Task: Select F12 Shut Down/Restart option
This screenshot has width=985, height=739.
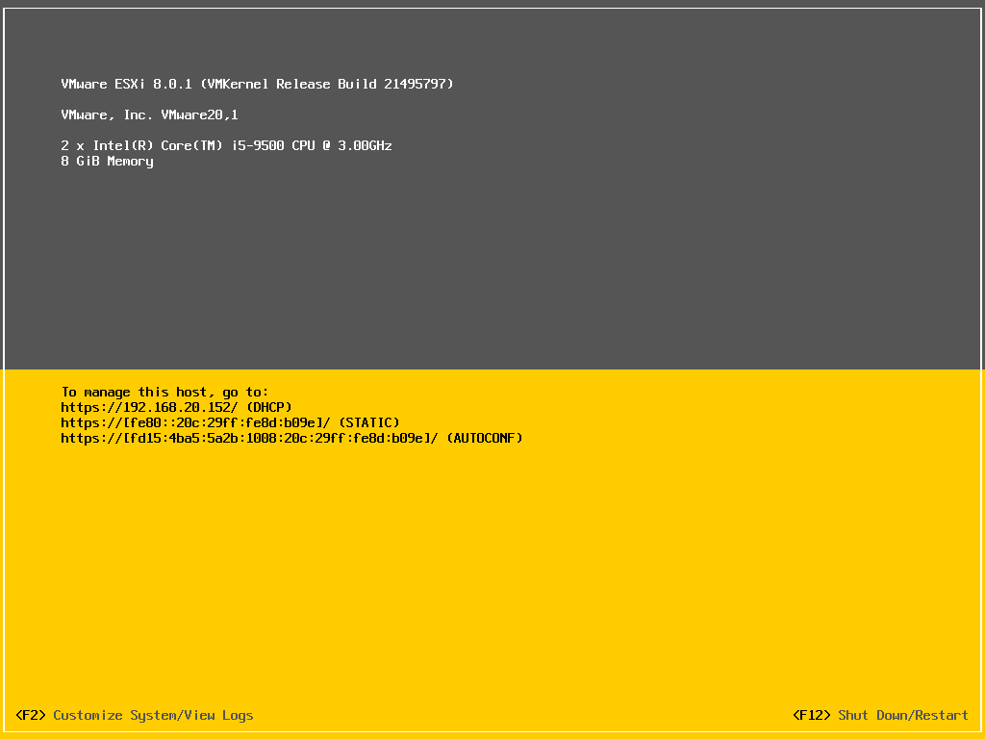Action: 880,715
